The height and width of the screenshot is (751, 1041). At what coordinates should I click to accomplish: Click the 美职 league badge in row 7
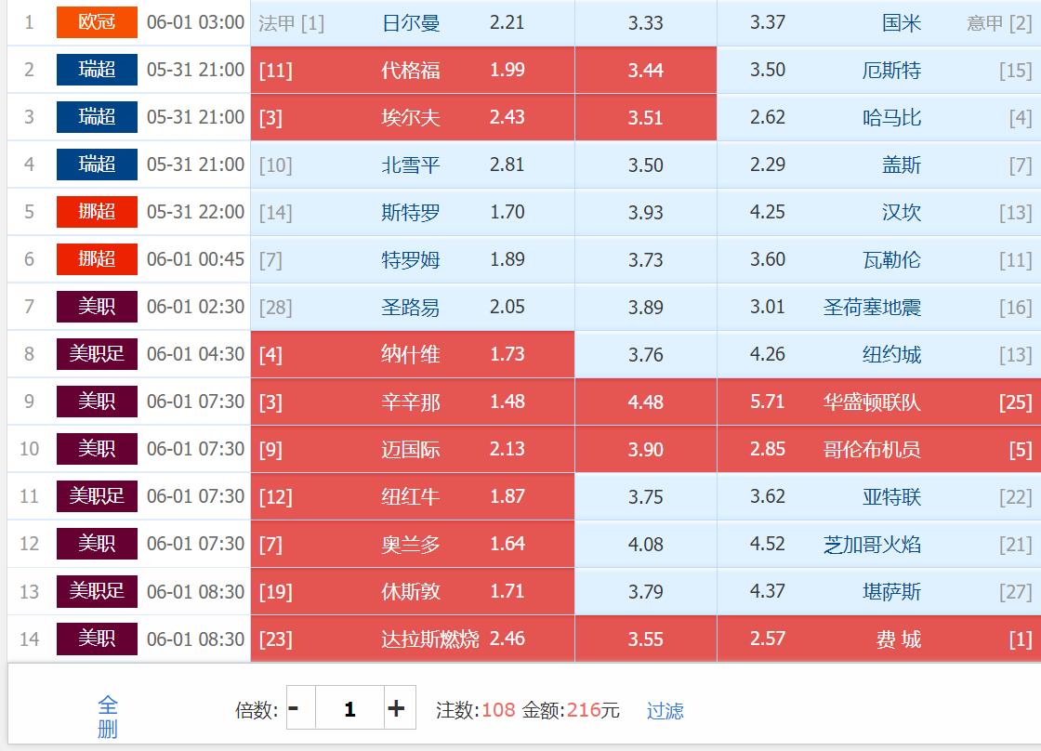point(97,306)
